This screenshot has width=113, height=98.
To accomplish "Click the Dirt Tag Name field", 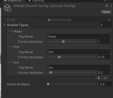I will click(x=79, y=52).
